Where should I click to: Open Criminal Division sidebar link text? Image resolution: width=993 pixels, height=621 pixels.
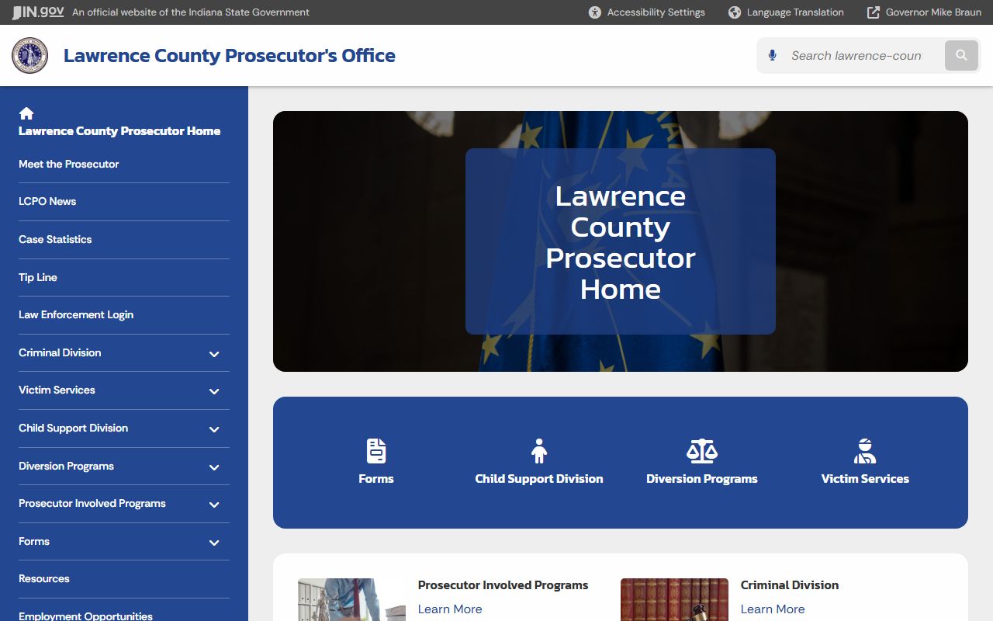pyautogui.click(x=60, y=352)
